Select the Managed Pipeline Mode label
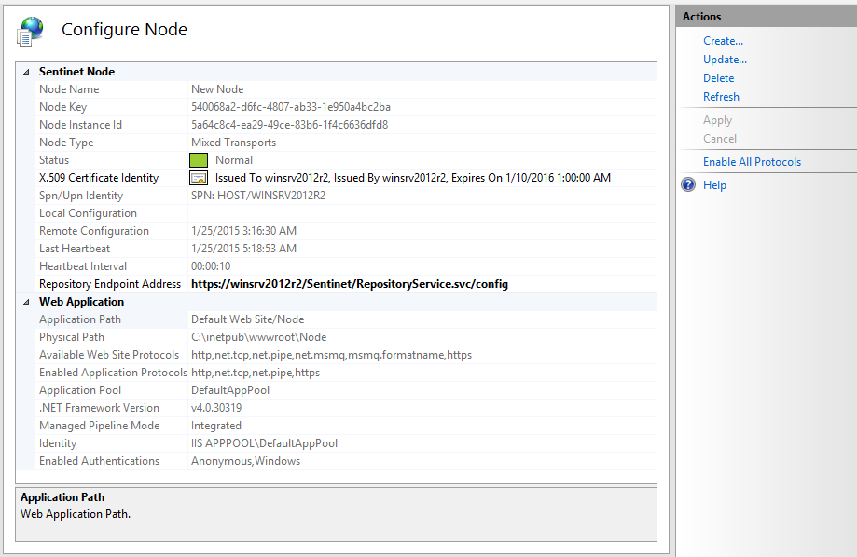The height and width of the screenshot is (557, 857). point(100,426)
